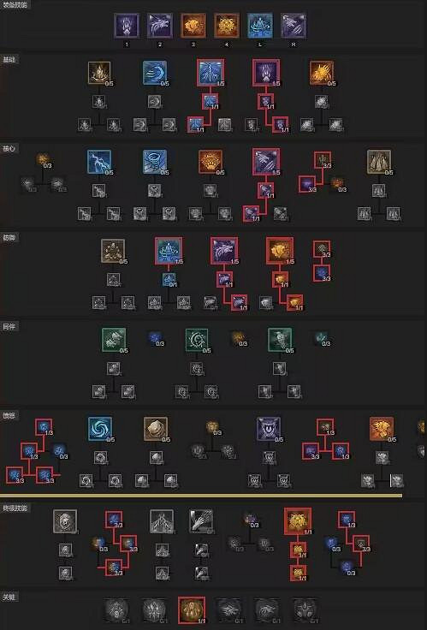The width and height of the screenshot is (427, 630).
Task: Click the orange Grizzly Rage ultimate at 1/1
Action: [297, 521]
